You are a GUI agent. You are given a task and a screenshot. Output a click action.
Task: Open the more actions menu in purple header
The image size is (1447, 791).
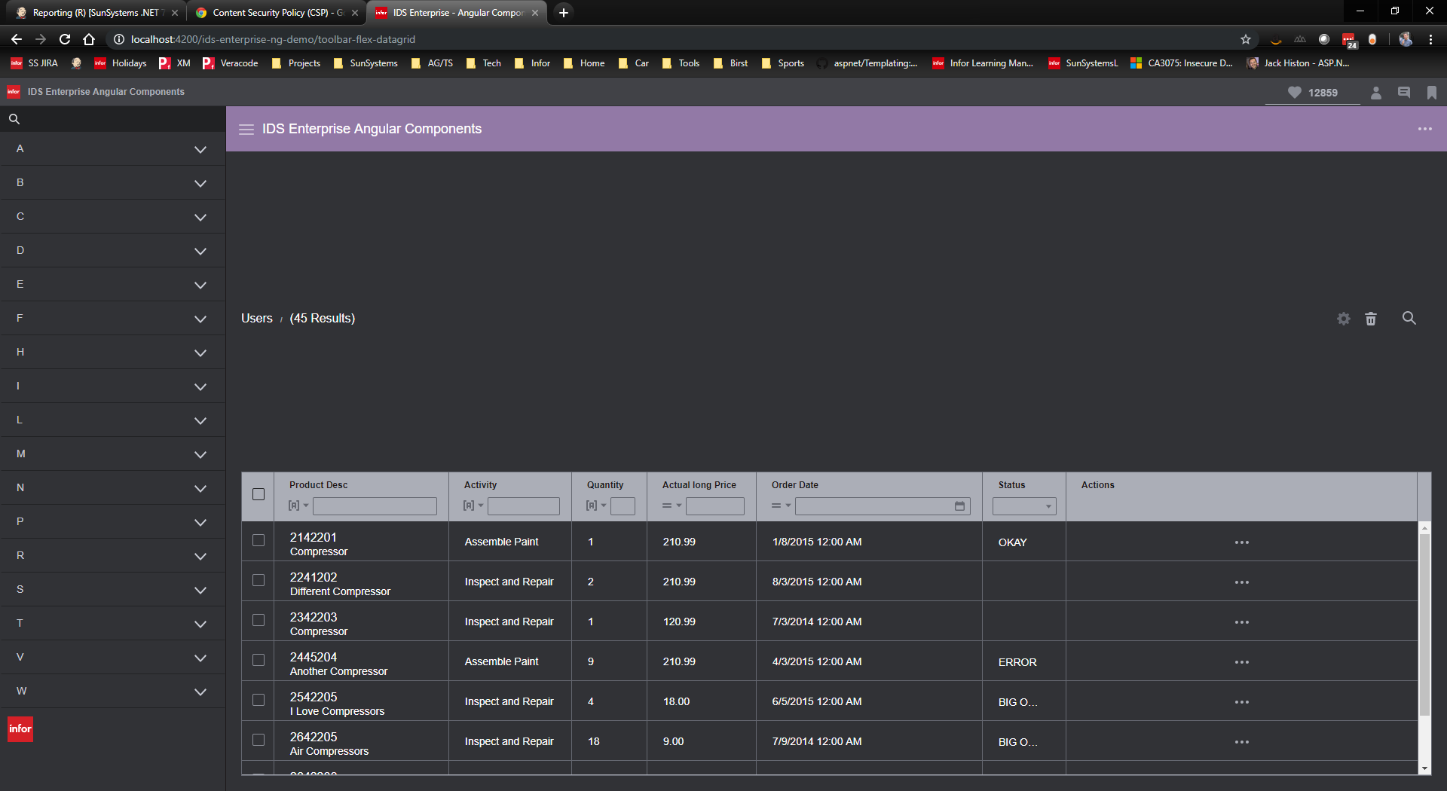tap(1424, 129)
